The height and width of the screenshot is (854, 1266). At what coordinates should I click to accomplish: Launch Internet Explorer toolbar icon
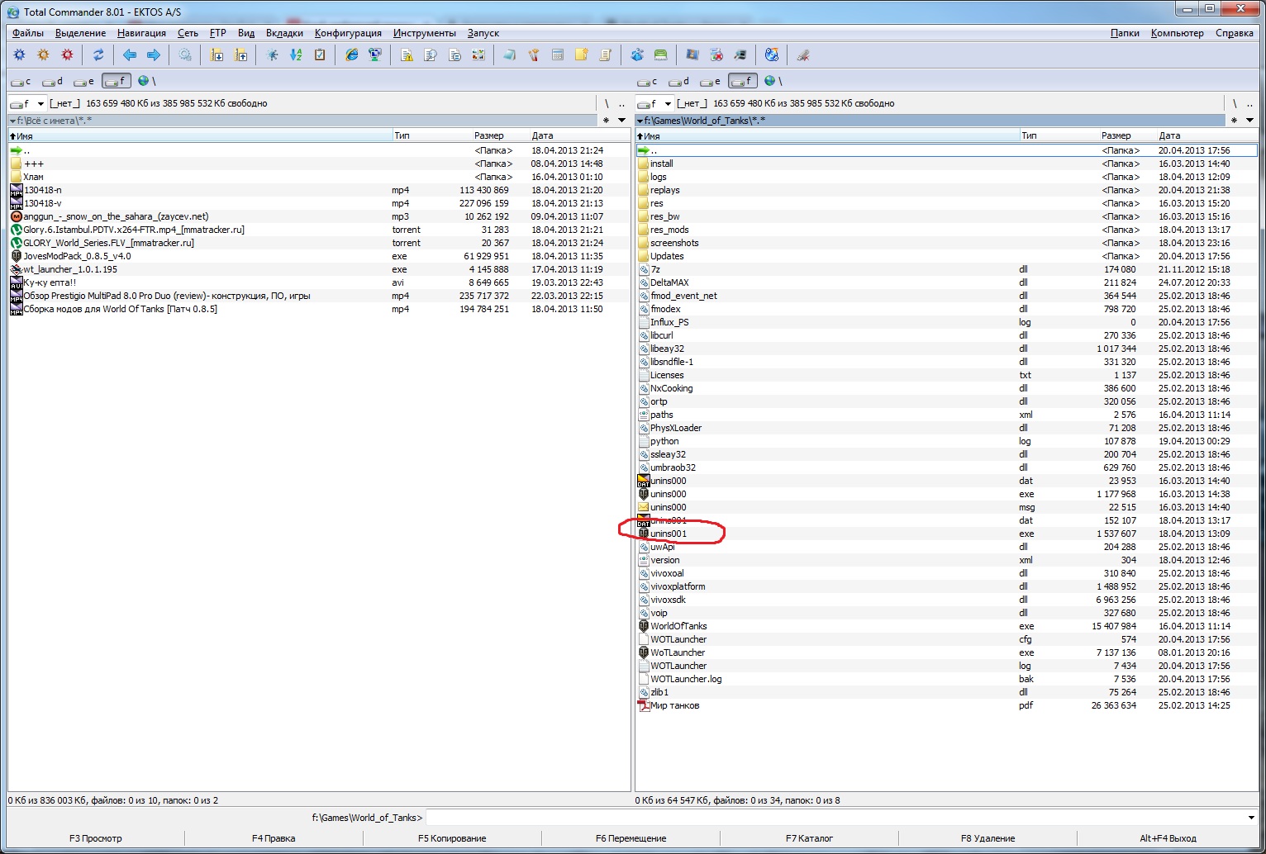click(351, 55)
